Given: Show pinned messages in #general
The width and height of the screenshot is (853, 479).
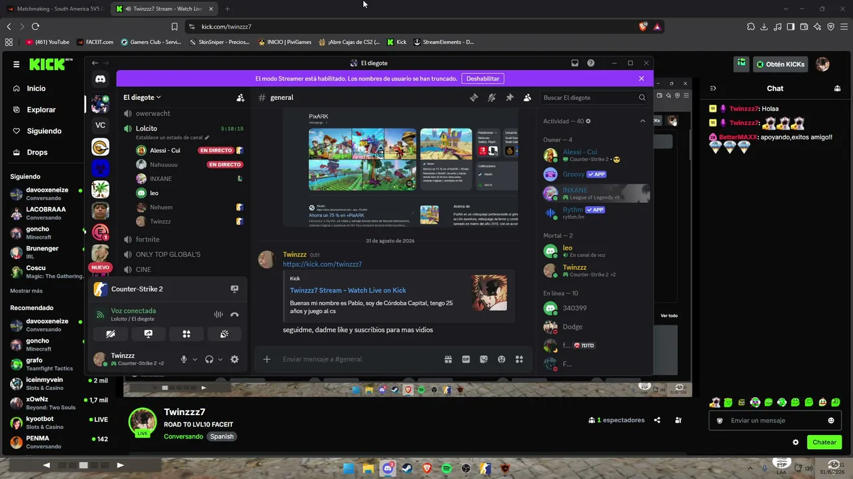Looking at the screenshot, I should 510,98.
